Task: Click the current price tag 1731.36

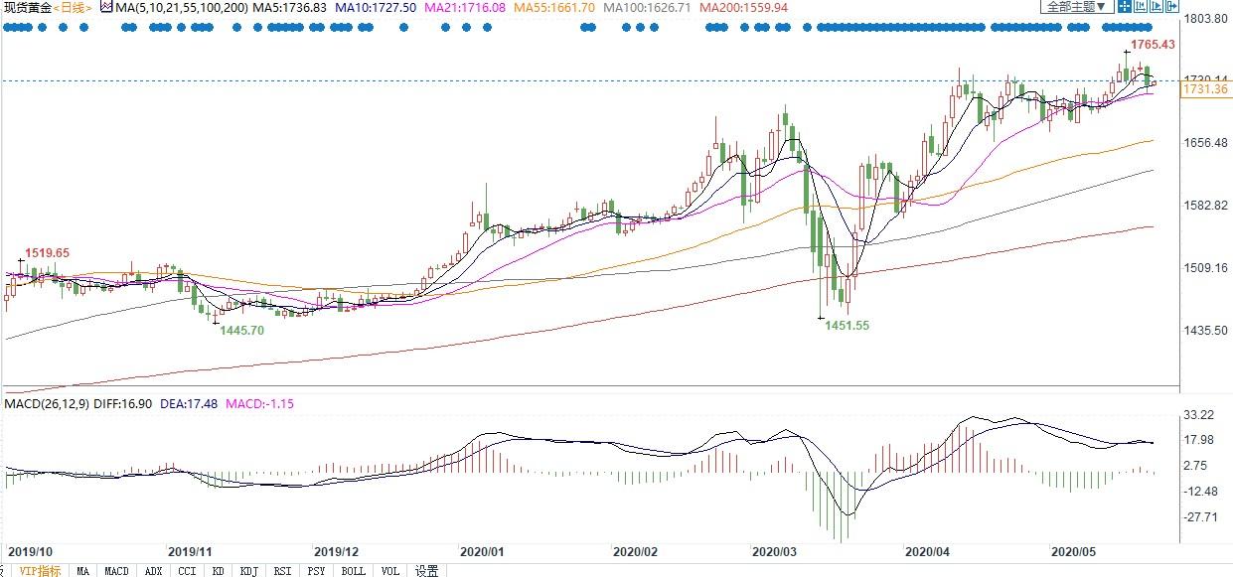Action: pos(1205,89)
